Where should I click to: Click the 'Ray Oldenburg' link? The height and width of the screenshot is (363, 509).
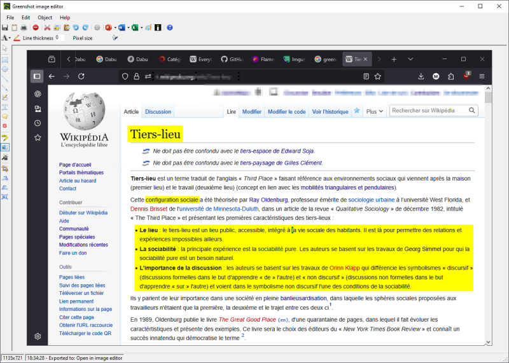coord(268,200)
